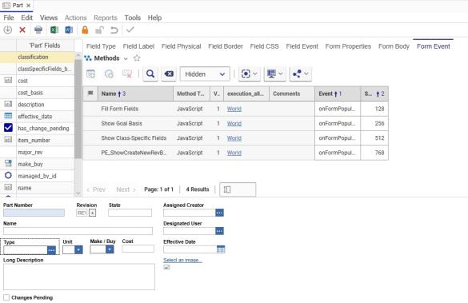Open the Edit menu
The height and width of the screenshot is (303, 468).
click(27, 18)
